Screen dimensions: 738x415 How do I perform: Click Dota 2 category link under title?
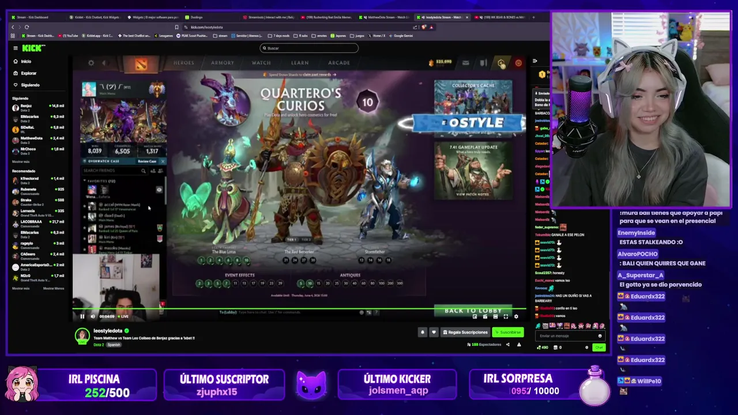(x=99, y=345)
